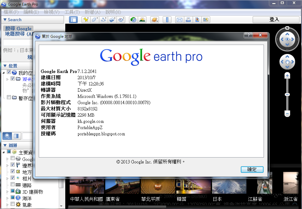
Task: Open the Ruler measurement tool
Action: pos(167,20)
